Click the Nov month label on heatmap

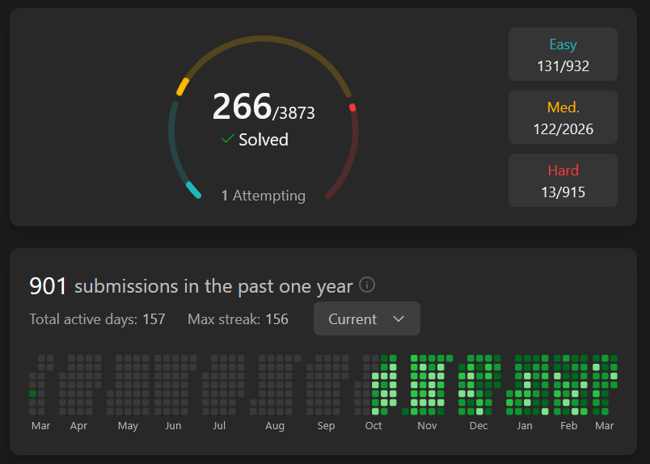[427, 426]
